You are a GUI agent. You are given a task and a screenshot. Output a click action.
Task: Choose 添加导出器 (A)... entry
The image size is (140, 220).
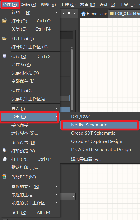pyautogui.click(x=100, y=159)
